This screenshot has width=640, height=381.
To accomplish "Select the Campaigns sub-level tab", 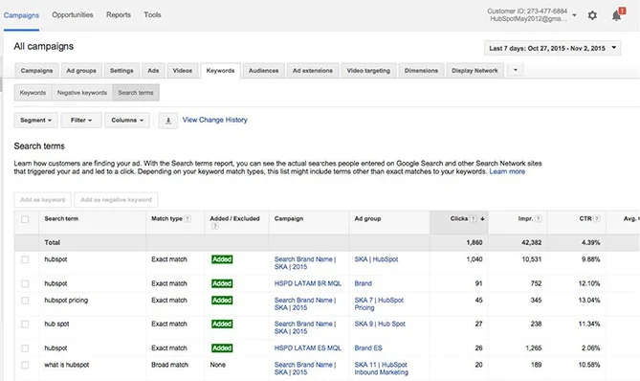I will [36, 71].
